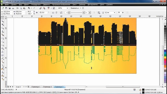The image size is (167, 94).
Task: Click the Import icon
Action: point(41,8)
